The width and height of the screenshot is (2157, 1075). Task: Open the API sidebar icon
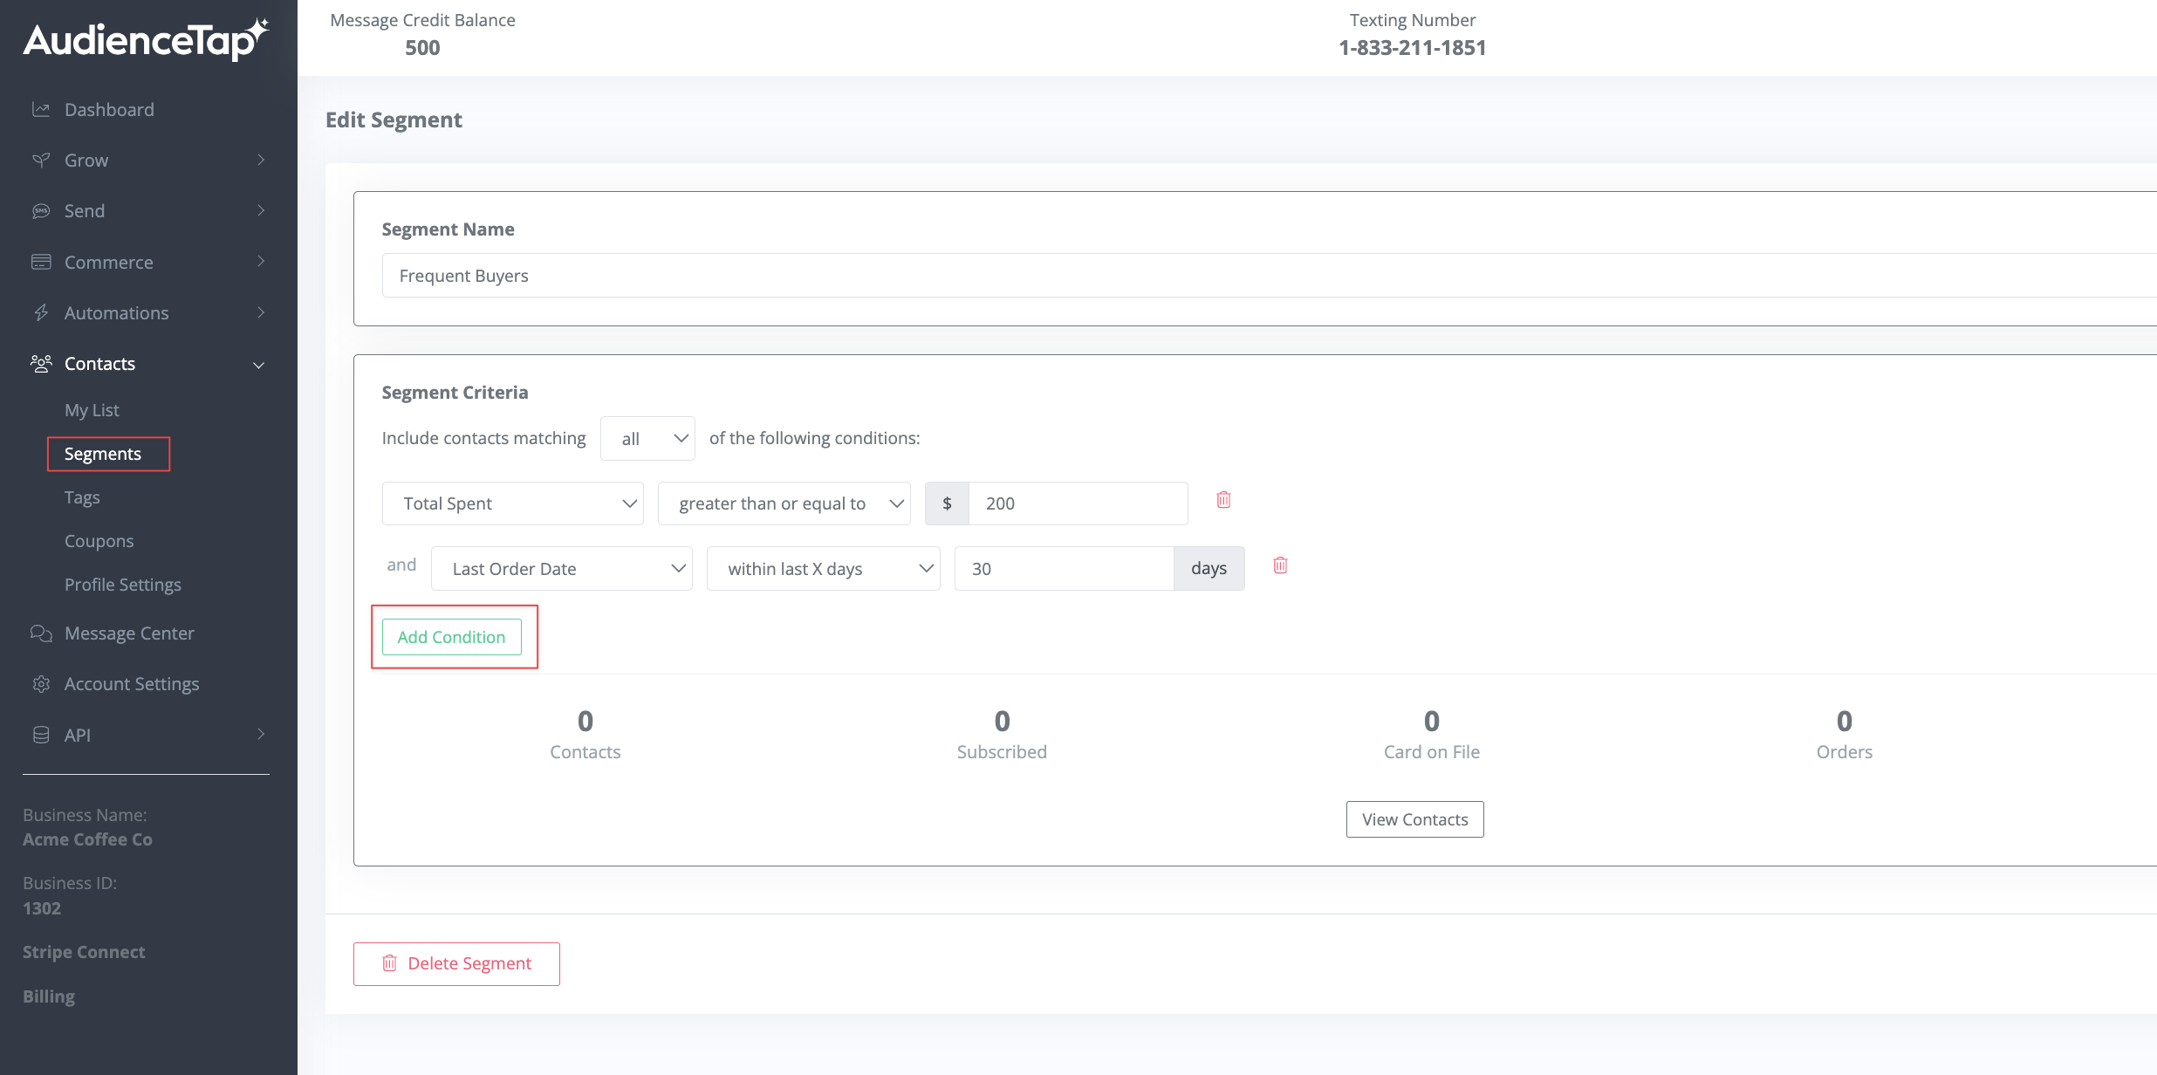41,734
